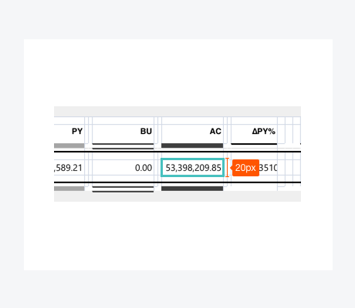Click the gray bar beneath the PY header

tap(69, 146)
